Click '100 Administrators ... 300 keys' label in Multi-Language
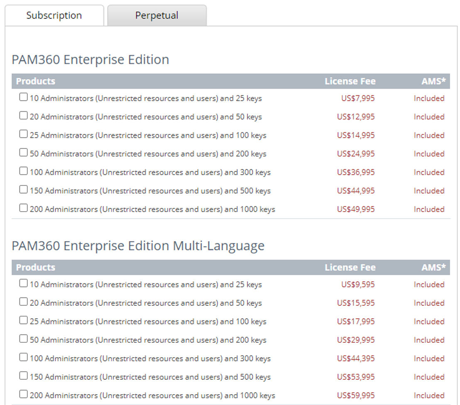This screenshot has height=405, width=460. pos(150,359)
